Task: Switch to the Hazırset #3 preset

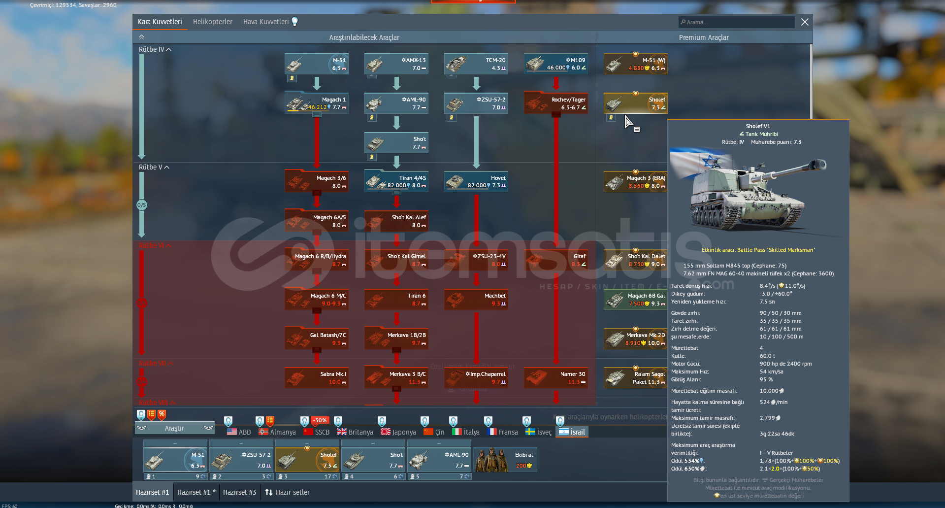Action: (x=239, y=492)
